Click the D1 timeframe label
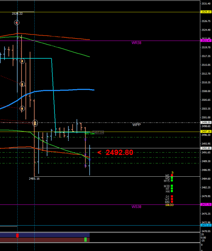212x251 pixels. (x=168, y=197)
